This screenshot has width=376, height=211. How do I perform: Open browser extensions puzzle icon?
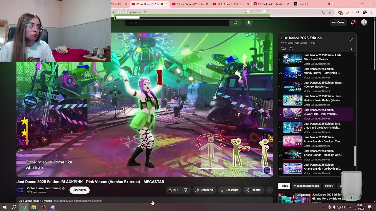point(347,12)
